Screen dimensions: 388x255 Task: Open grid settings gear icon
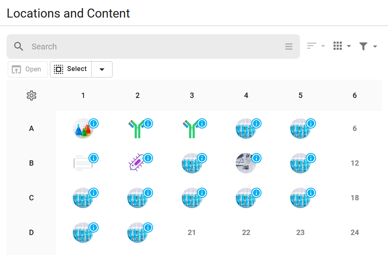[32, 95]
